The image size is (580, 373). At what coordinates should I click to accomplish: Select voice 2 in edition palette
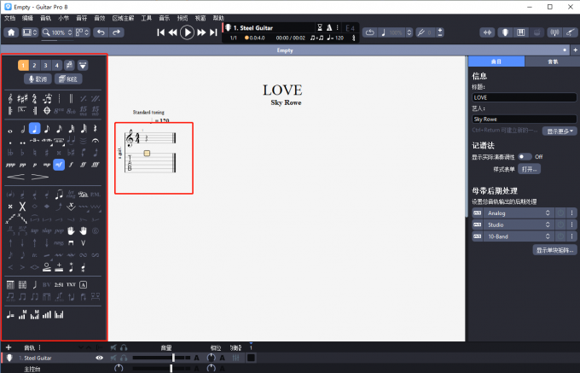point(34,65)
